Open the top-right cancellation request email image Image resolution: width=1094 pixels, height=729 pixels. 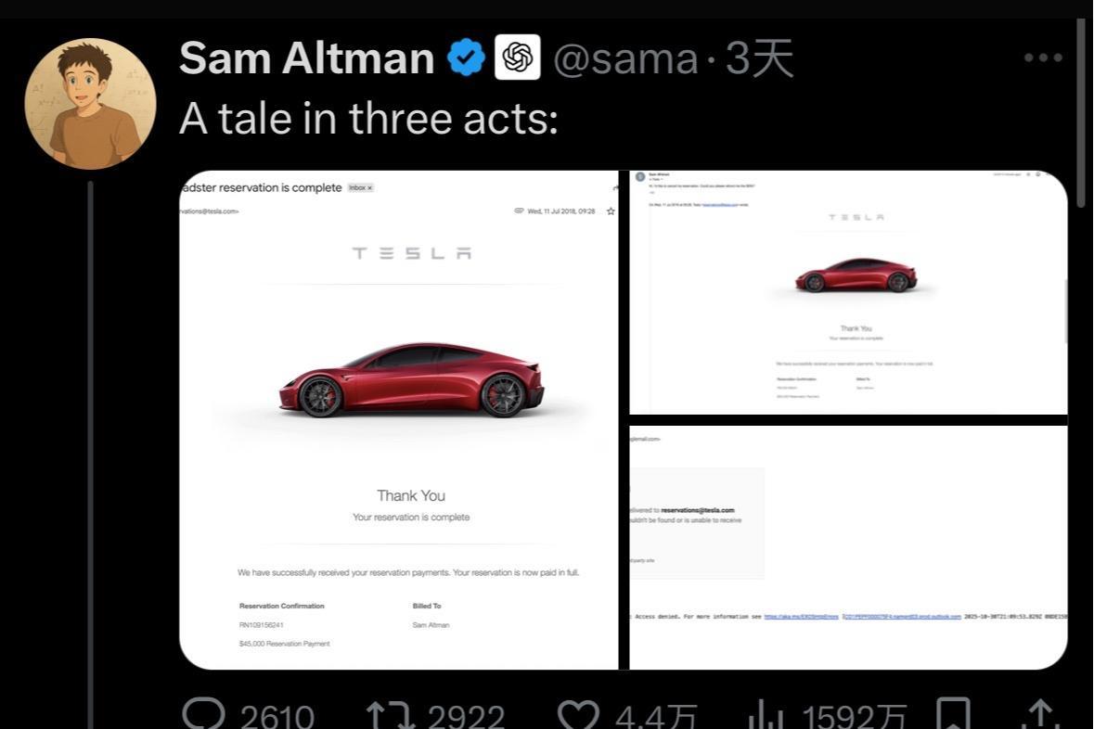pyautogui.click(x=848, y=292)
